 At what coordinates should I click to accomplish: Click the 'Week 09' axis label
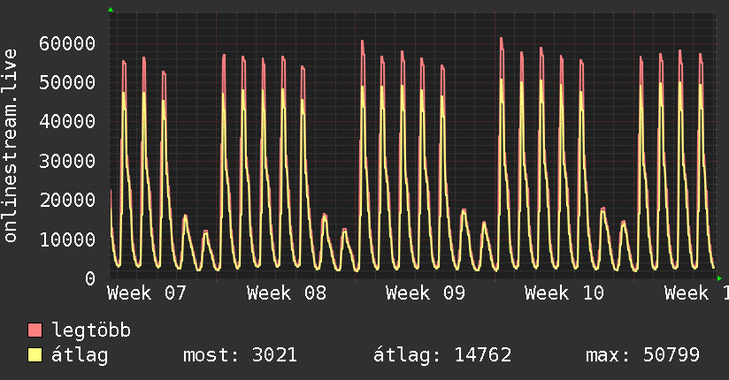pos(426,293)
